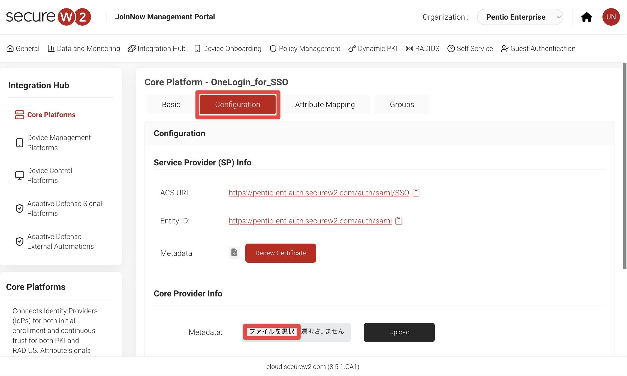Image resolution: width=627 pixels, height=376 pixels.
Task: Click the Policy Management shield icon
Action: (273, 48)
